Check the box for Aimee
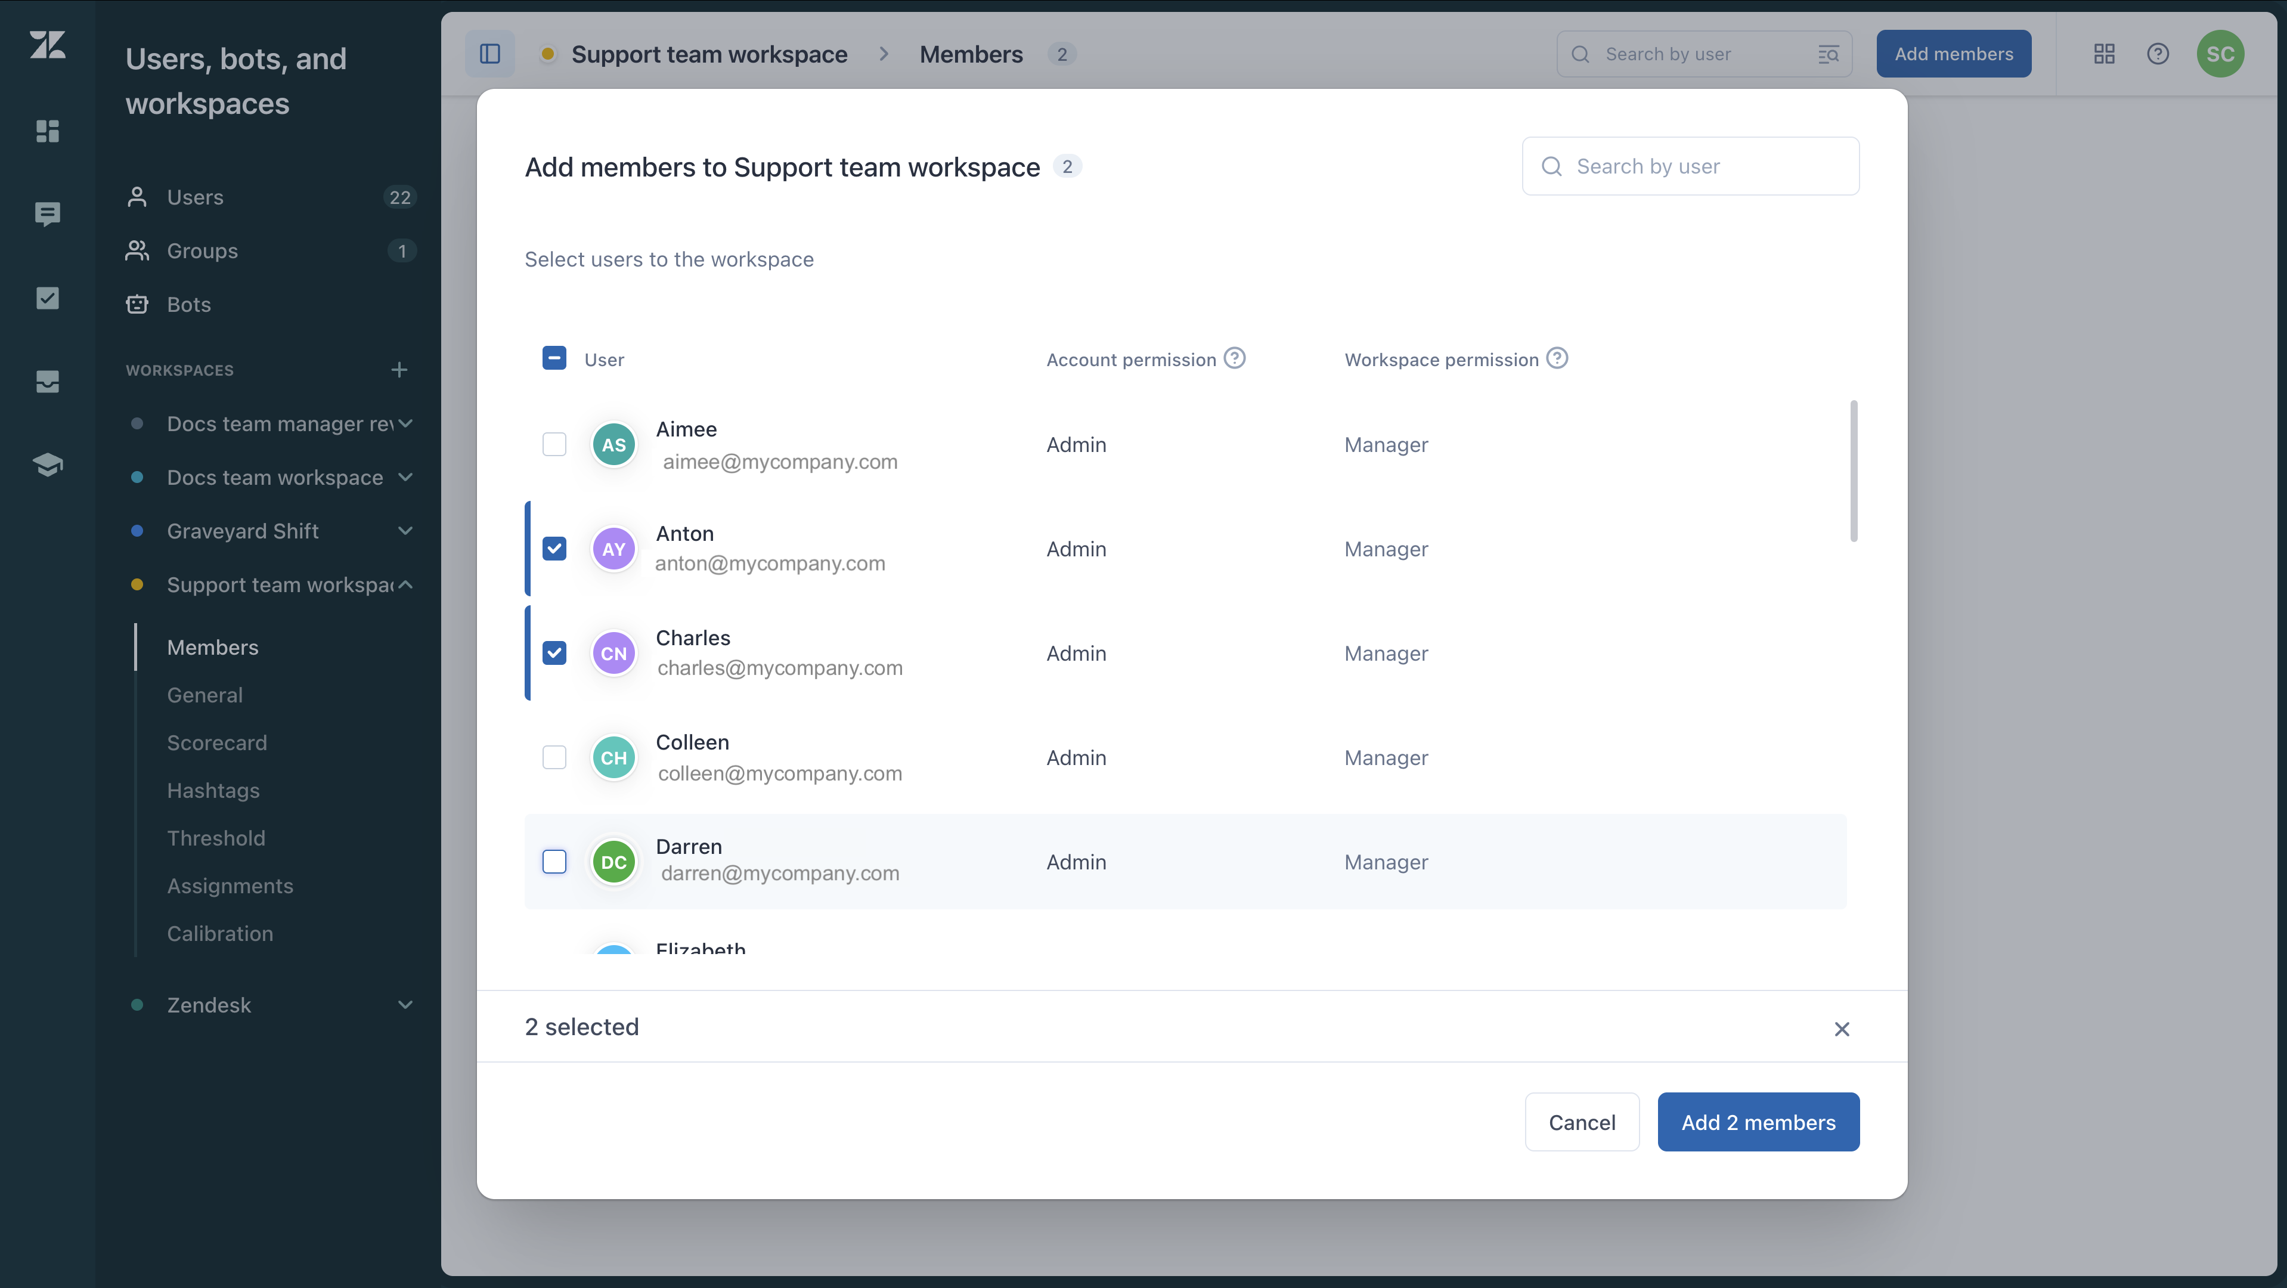This screenshot has height=1288, width=2287. pyautogui.click(x=554, y=444)
